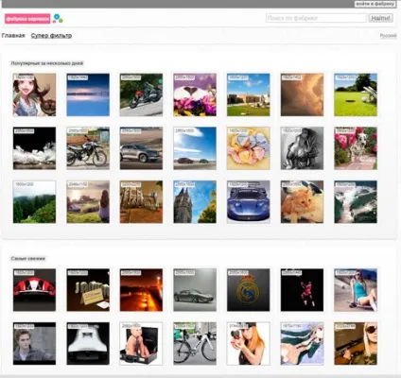Open the white bicycle wallpaper thumbnail

195,343
